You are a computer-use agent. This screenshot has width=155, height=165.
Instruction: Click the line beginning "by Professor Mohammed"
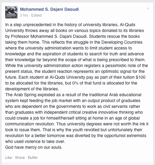72,36
